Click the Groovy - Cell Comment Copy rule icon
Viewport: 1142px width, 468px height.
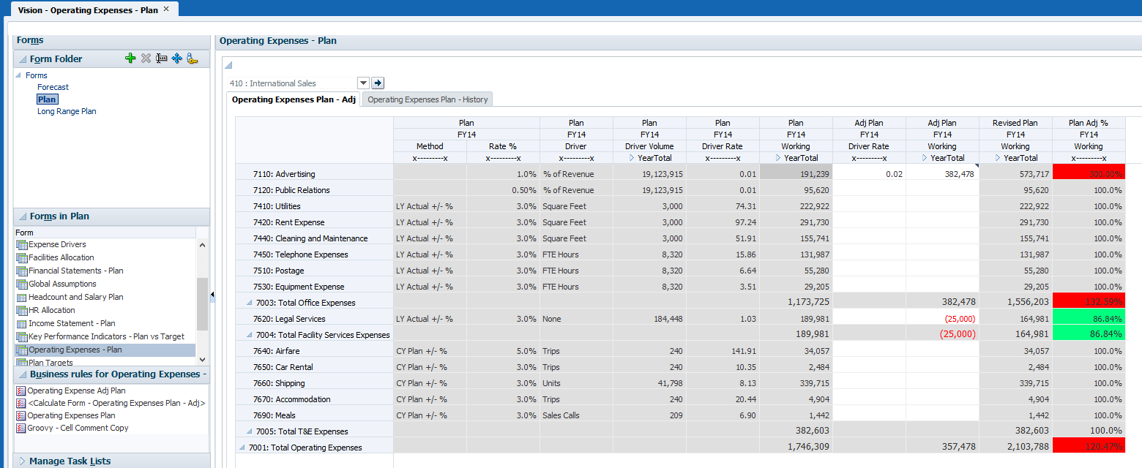pyautogui.click(x=20, y=428)
